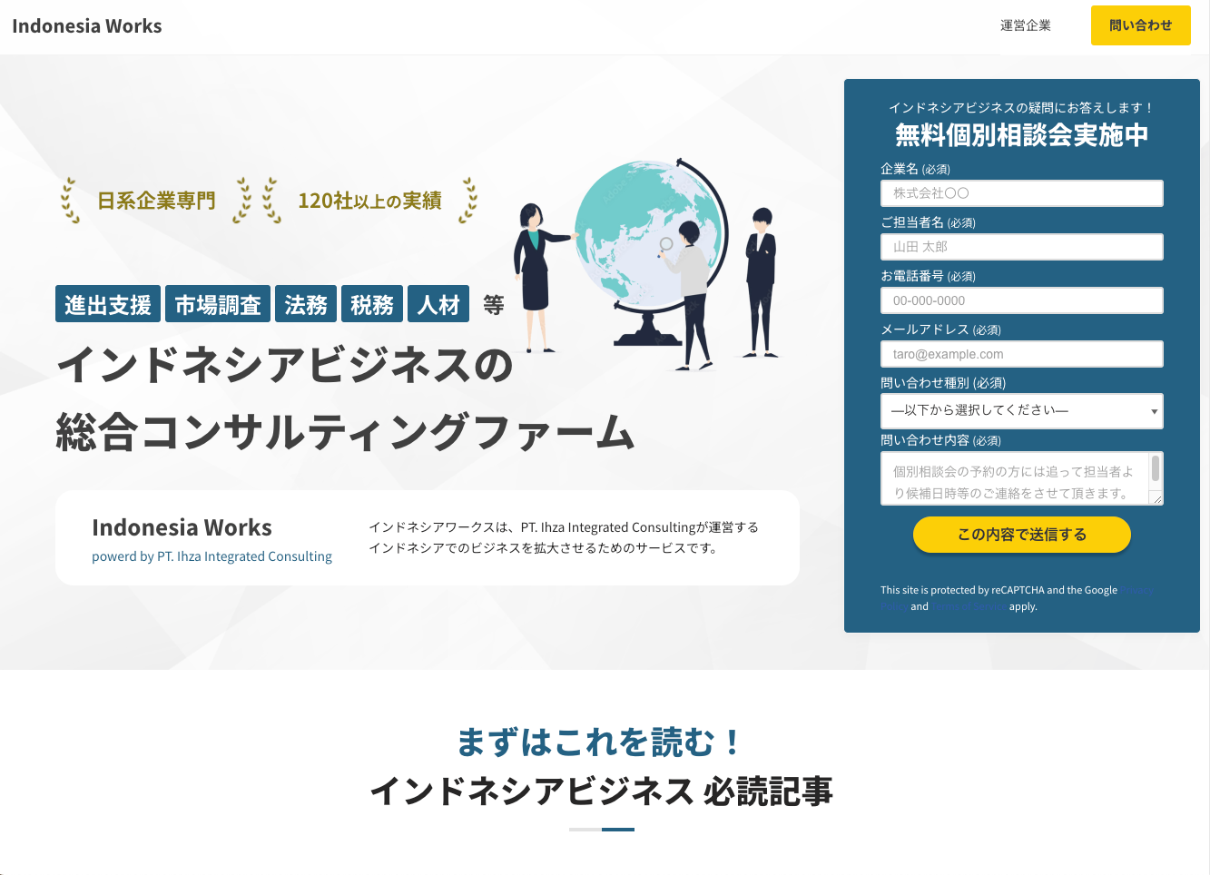
Task: Click the 市場調査 service tag
Action: [217, 303]
